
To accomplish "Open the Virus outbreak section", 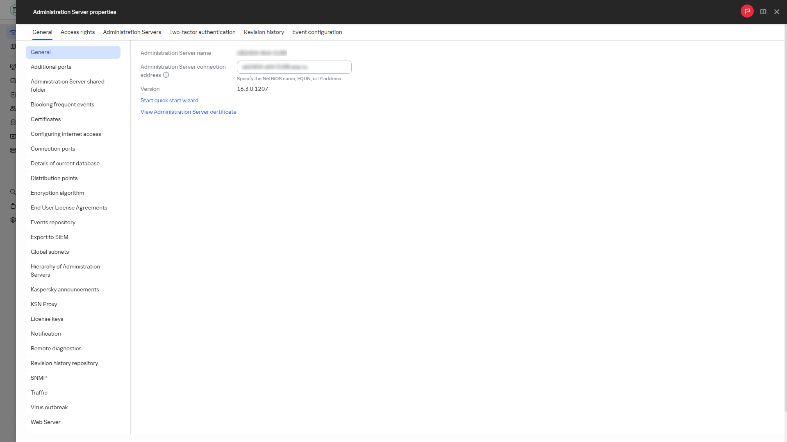I will [x=73, y=408].
